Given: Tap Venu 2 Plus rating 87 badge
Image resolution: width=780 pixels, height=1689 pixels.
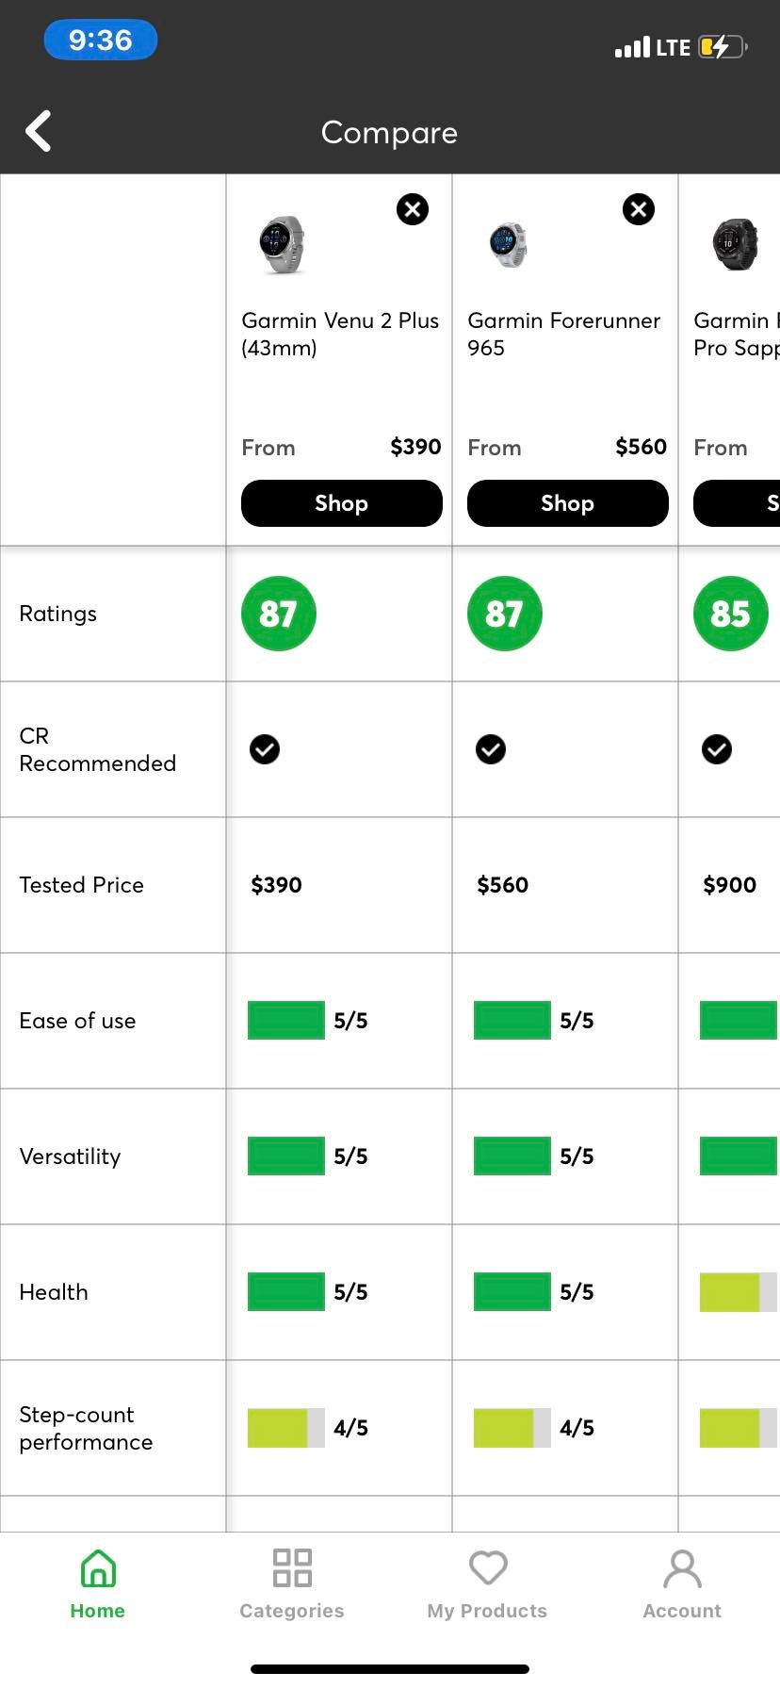Looking at the screenshot, I should click(279, 614).
